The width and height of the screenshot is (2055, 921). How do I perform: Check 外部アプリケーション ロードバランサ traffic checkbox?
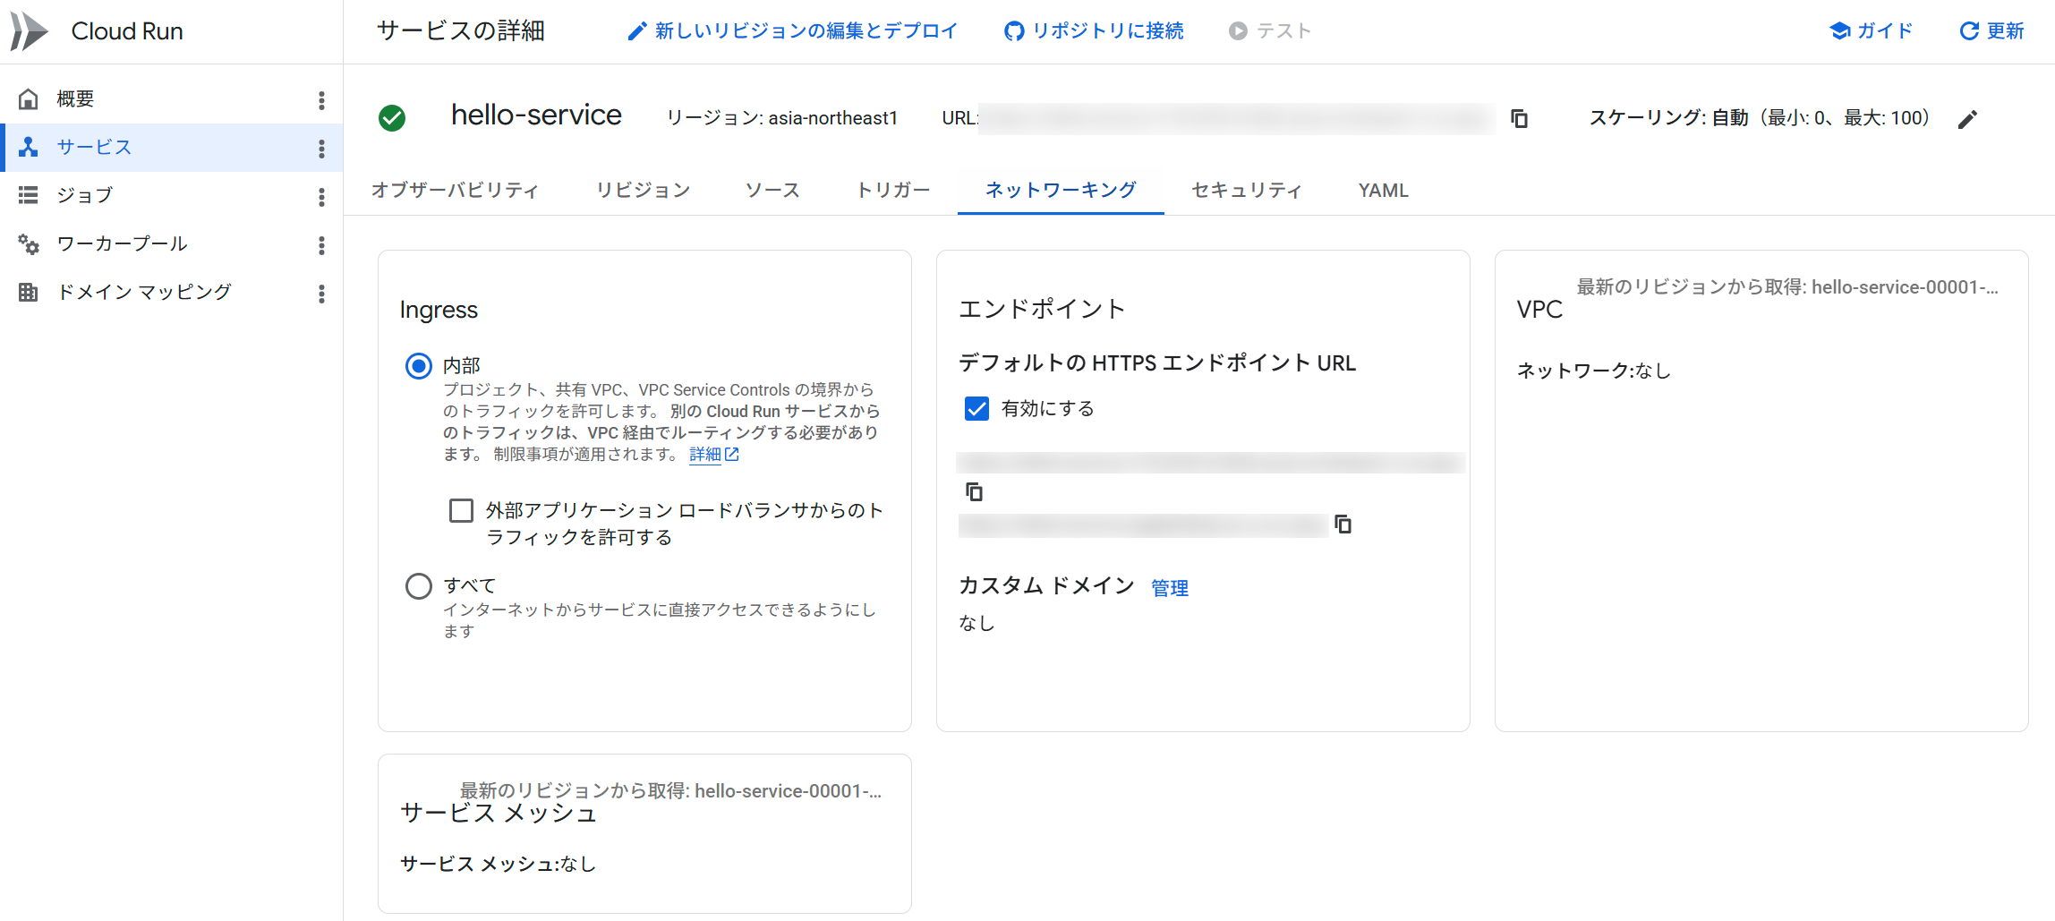pyautogui.click(x=461, y=511)
